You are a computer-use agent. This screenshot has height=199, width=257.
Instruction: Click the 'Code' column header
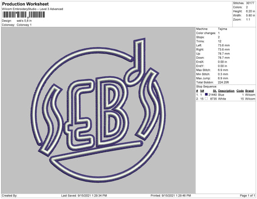(x=240, y=91)
